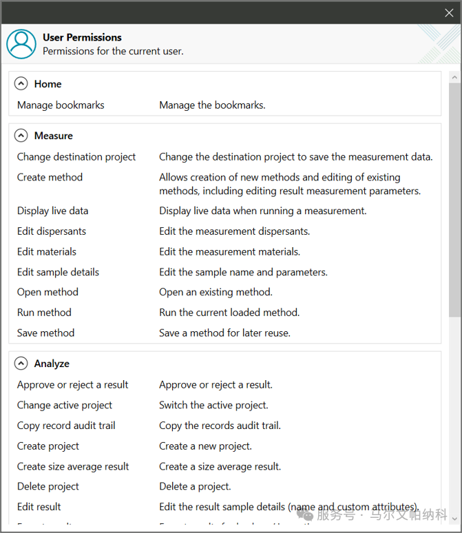Select the Save method permission label
The width and height of the screenshot is (462, 533).
45,333
